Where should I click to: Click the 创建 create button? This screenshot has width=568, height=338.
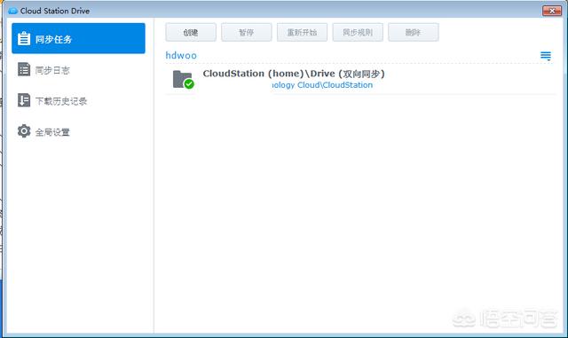191,32
